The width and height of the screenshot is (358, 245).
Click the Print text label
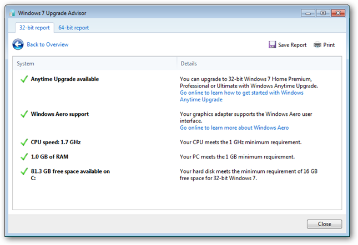tap(329, 45)
